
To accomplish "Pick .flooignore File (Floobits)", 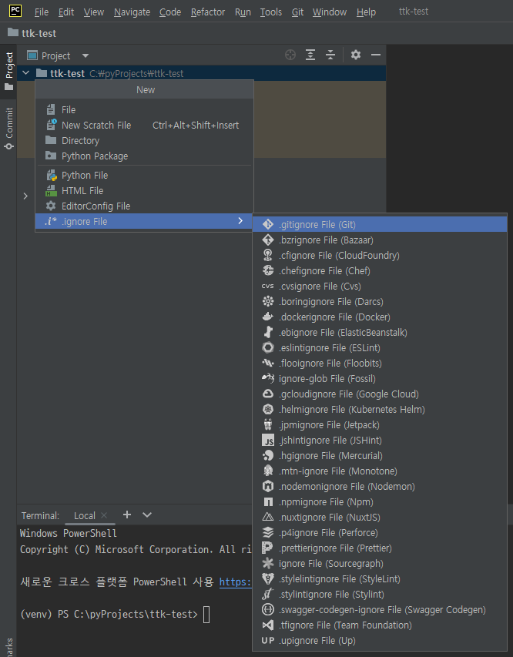I will [380, 364].
